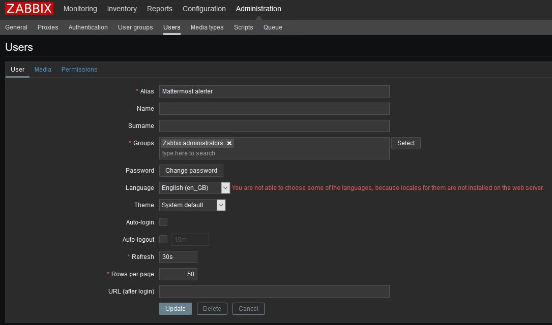Click the Delete button
Viewport: 552px width, 325px height.
[212, 308]
